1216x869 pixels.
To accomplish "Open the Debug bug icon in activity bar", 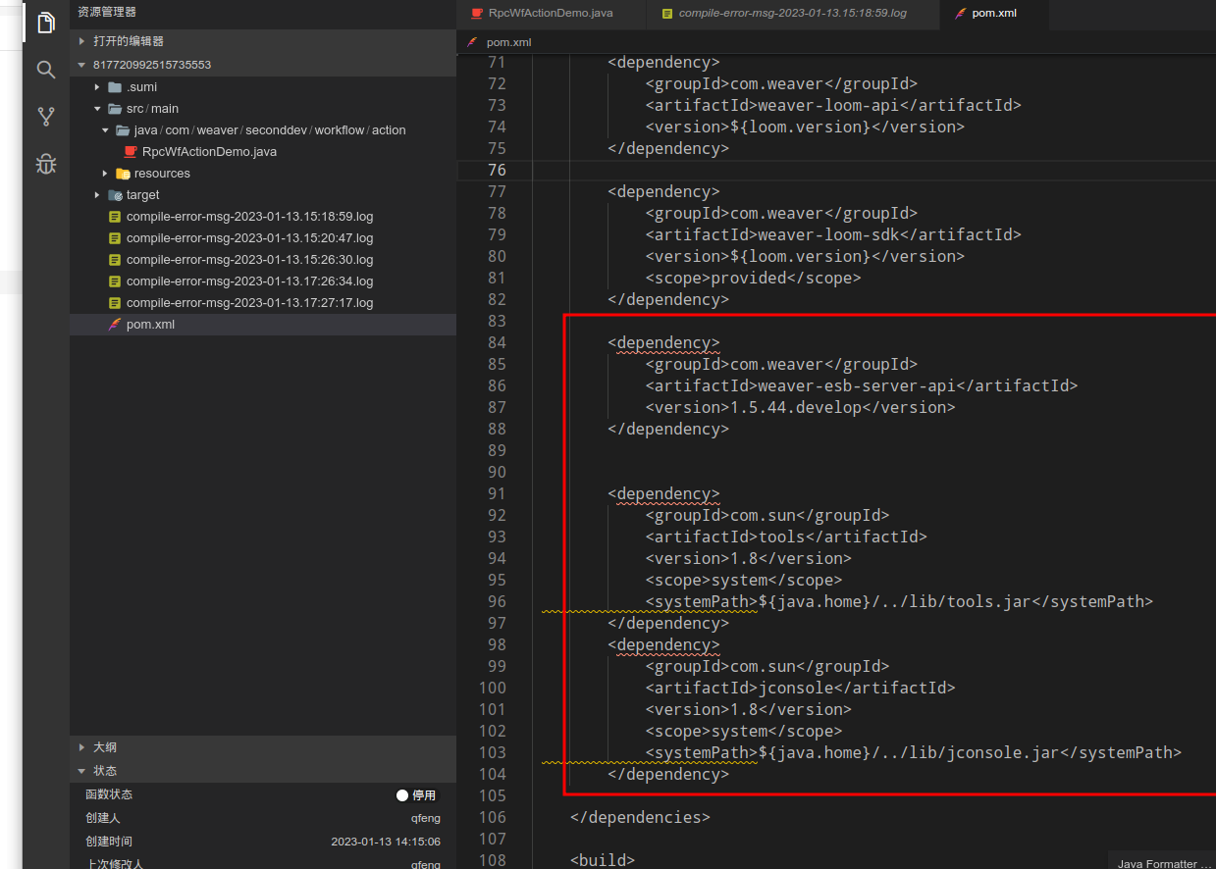I will [45, 164].
